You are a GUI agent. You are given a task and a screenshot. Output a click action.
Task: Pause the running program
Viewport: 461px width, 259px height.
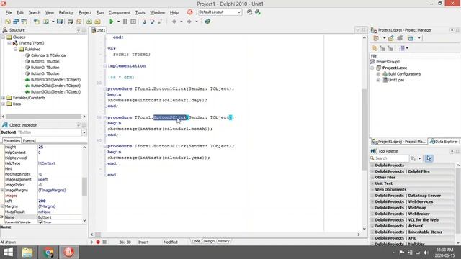125,22
